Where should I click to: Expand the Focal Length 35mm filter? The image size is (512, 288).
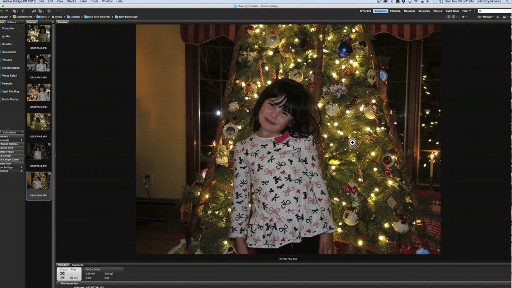(x=12, y=160)
